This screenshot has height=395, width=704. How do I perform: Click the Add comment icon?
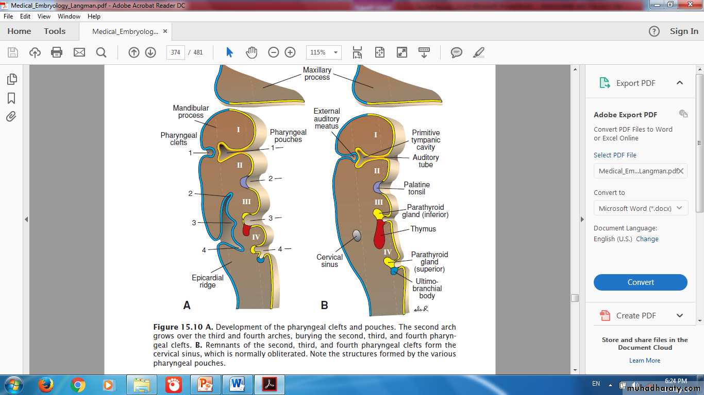tap(456, 52)
